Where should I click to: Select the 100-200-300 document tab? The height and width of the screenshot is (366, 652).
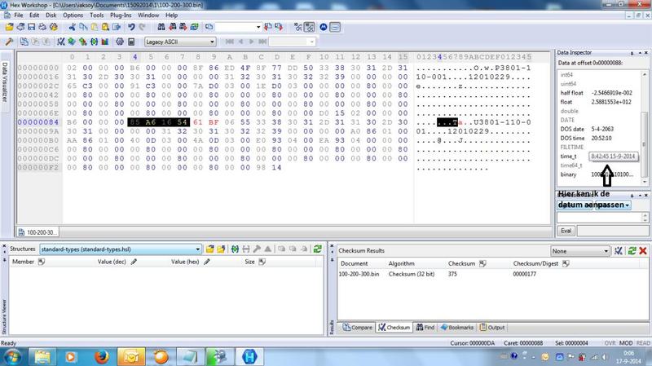pos(31,232)
